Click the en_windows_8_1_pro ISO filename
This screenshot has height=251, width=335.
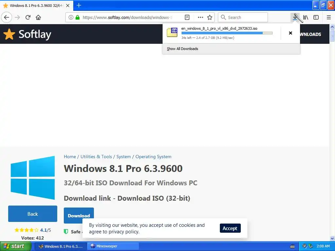click(219, 28)
